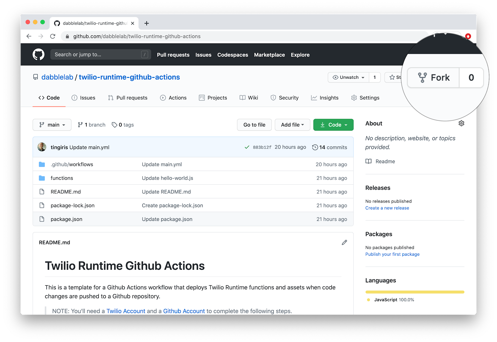Open the Wiki tab
Viewport: 497px width, 342px height.
point(249,98)
